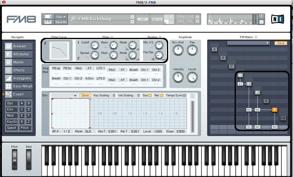Open the MIDI learn dial icon

point(261,22)
